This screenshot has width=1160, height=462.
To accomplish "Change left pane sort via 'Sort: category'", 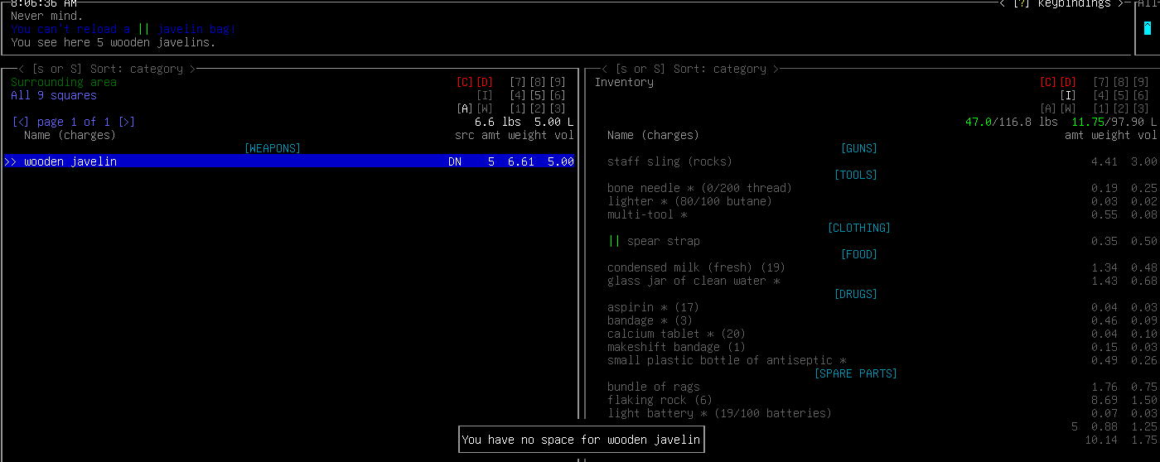I will pyautogui.click(x=137, y=69).
